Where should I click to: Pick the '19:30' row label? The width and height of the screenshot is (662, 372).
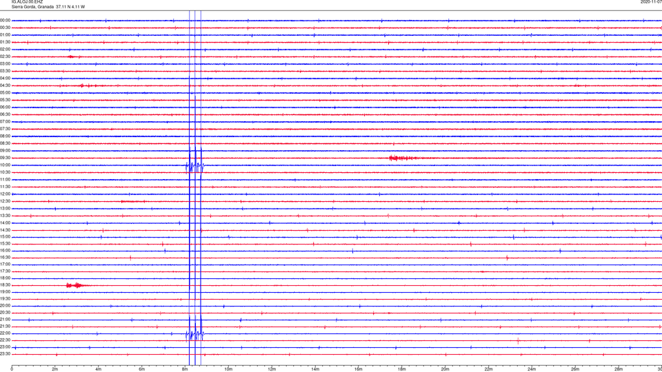click(x=5, y=298)
